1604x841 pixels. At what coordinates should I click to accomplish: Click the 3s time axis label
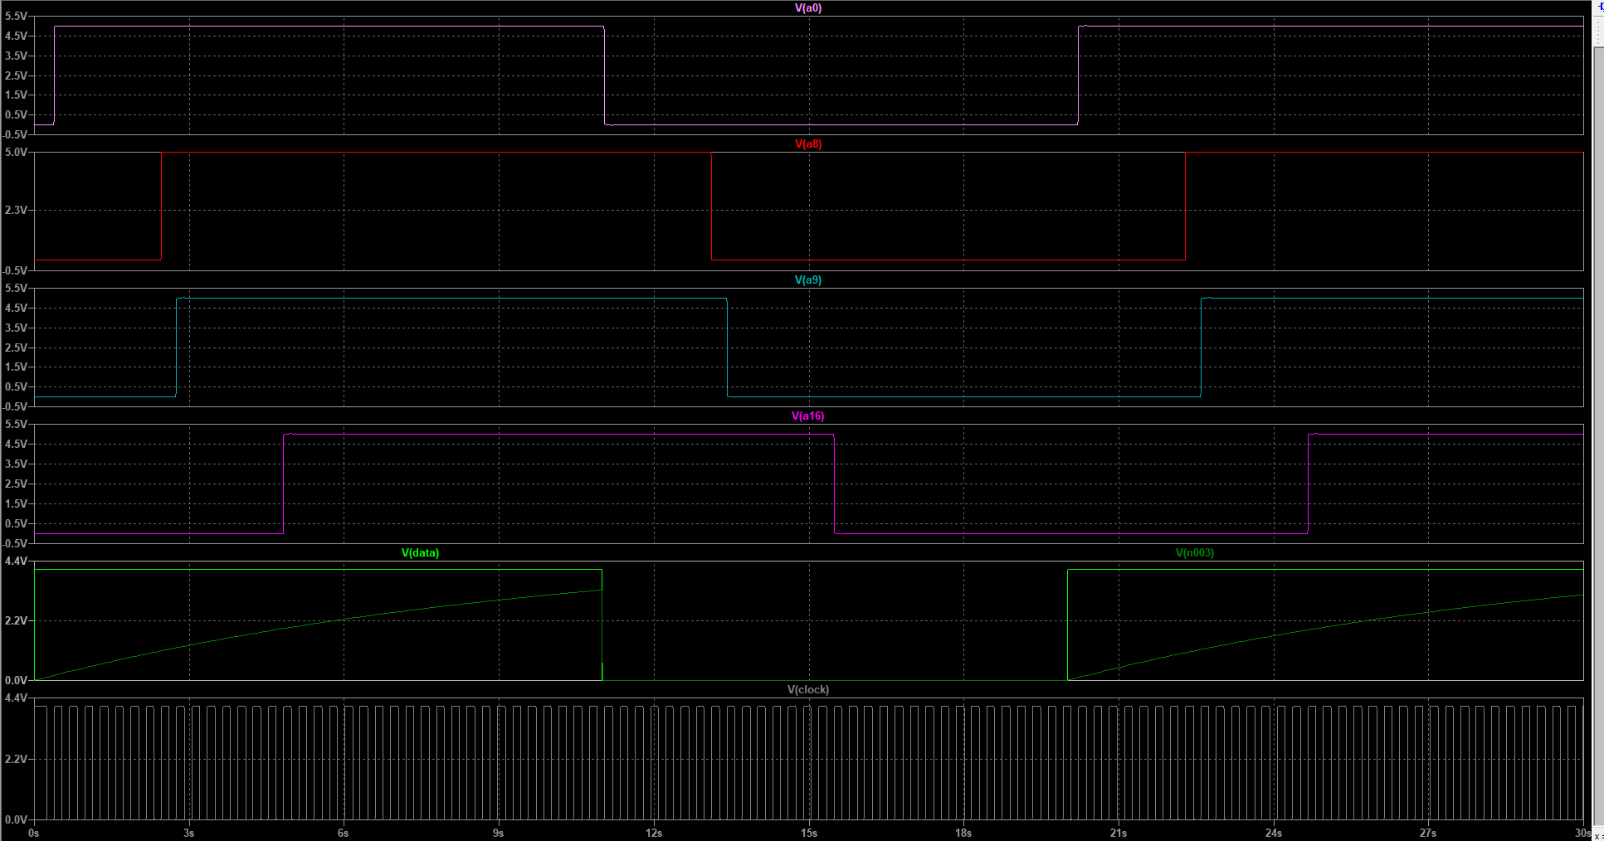click(188, 833)
